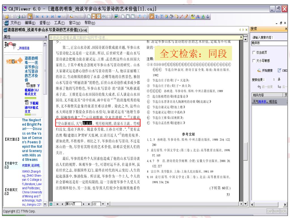This screenshot has height=218, width=290.
Task: Open the 工具(T) menu
Action: coord(59,23)
